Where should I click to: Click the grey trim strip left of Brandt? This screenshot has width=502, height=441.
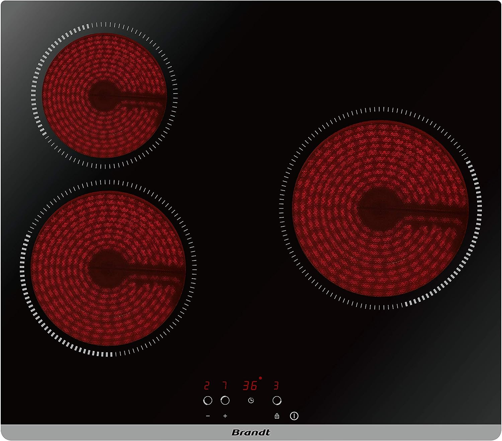click(110, 433)
